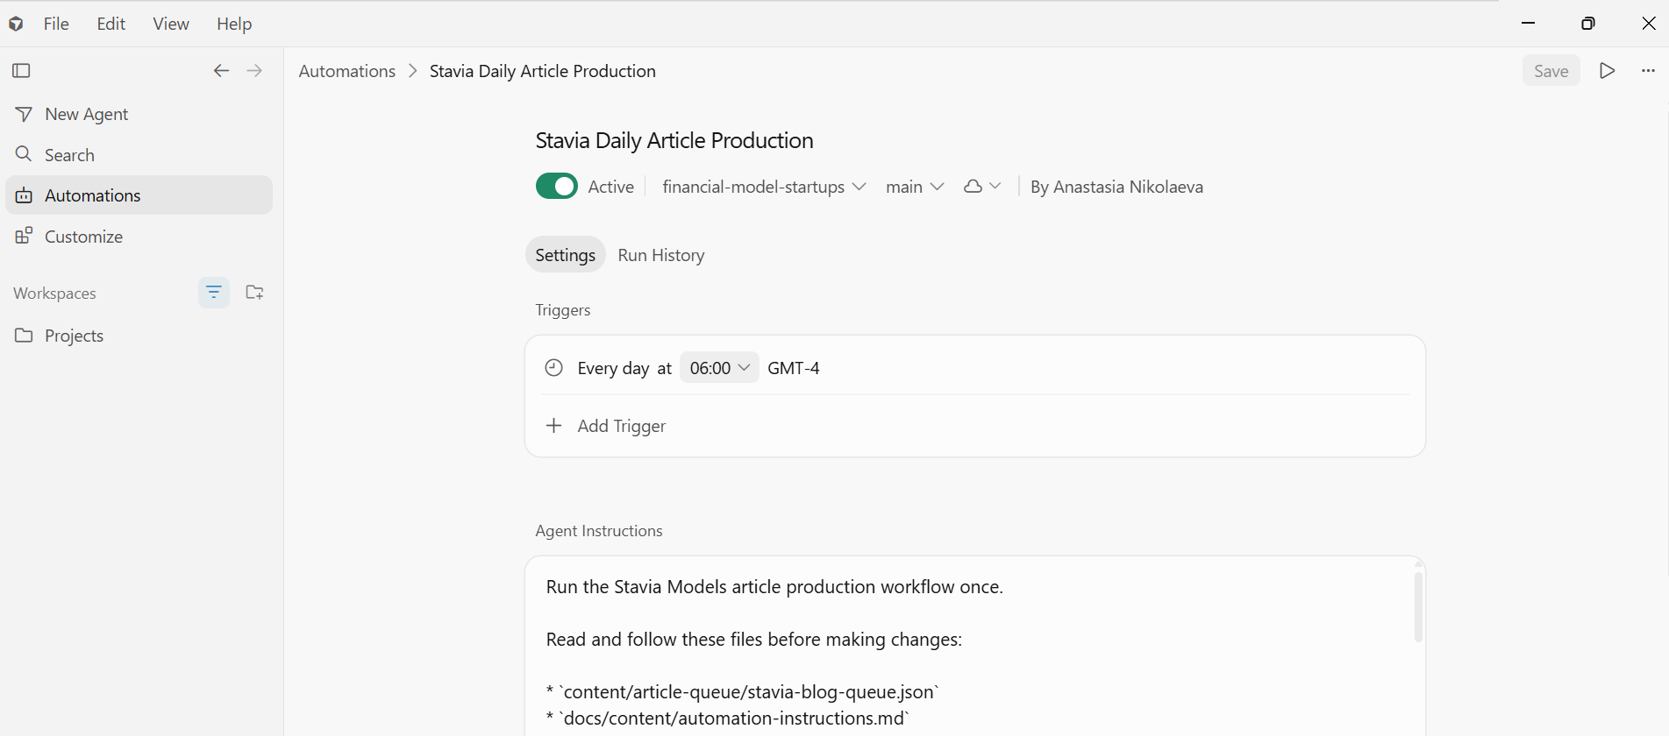Minimize the application window

click(x=1528, y=23)
